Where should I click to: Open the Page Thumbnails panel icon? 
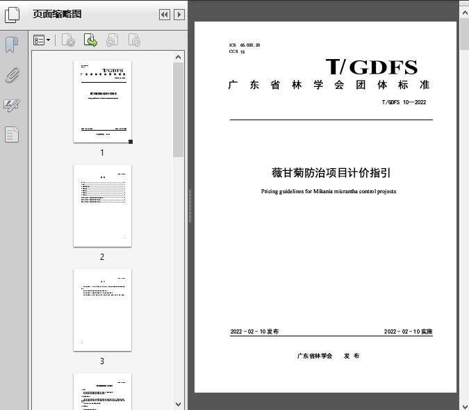point(12,15)
